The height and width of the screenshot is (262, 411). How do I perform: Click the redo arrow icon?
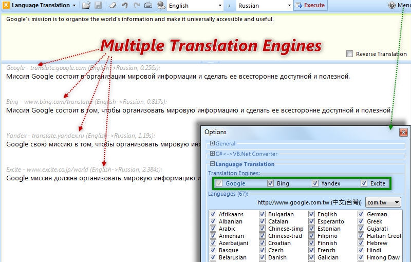point(137,5)
